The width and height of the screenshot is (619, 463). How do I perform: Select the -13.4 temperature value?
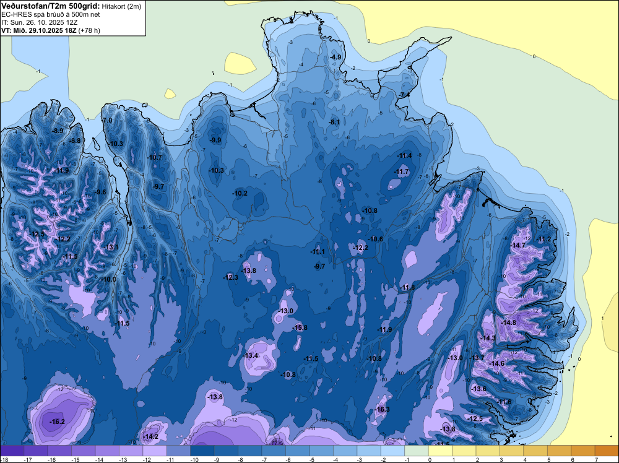(x=250, y=356)
